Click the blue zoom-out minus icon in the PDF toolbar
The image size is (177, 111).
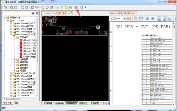153,19
